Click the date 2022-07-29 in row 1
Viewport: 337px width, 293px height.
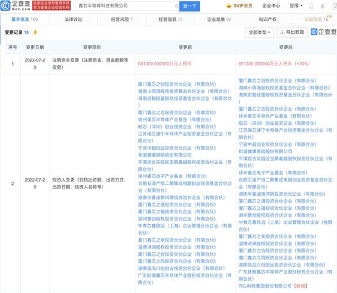pos(35,63)
